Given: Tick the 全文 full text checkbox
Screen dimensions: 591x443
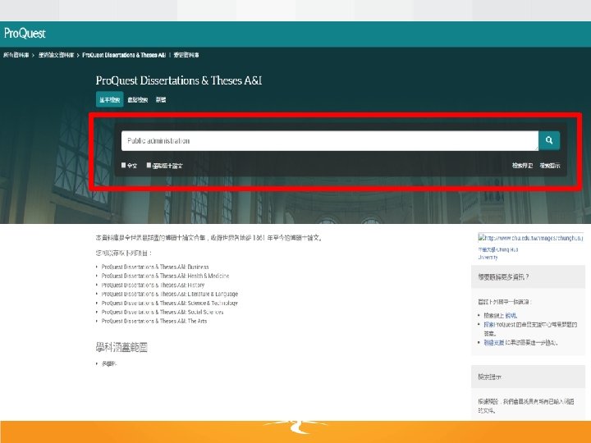Looking at the screenshot, I should pos(123,165).
